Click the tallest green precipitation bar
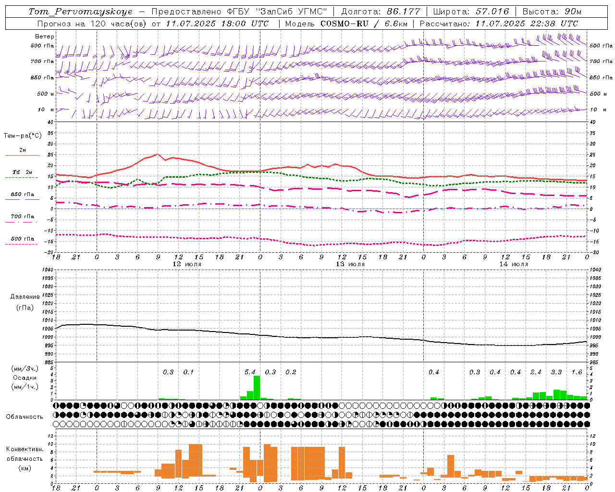This screenshot has height=492, width=615. [x=257, y=388]
